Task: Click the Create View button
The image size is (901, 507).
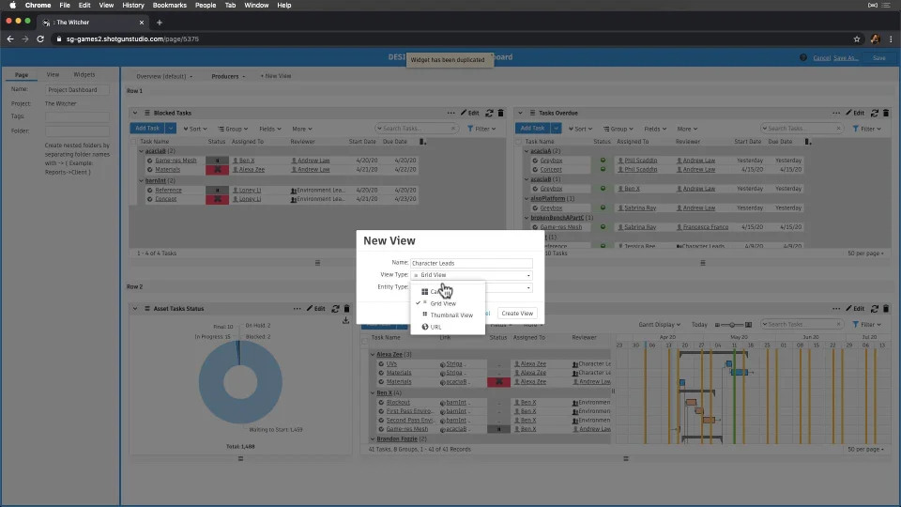Action: tap(516, 314)
